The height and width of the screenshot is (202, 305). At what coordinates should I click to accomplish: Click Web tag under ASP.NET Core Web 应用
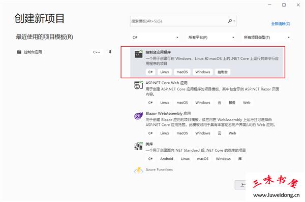click(x=247, y=103)
